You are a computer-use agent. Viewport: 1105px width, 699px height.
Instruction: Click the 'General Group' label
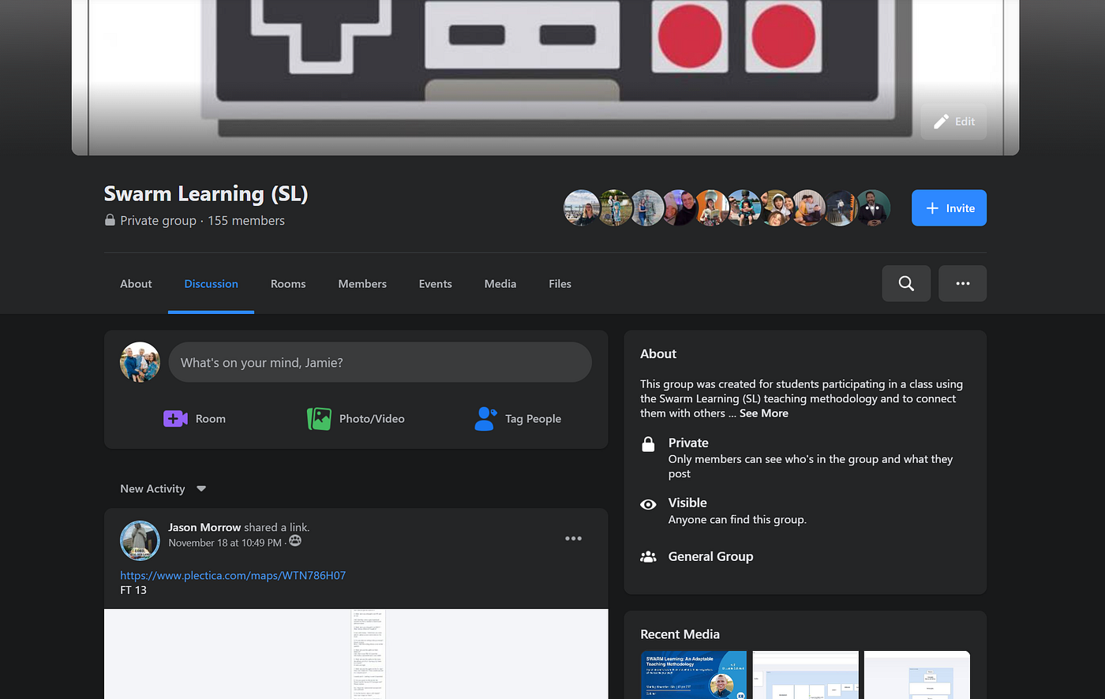point(710,556)
